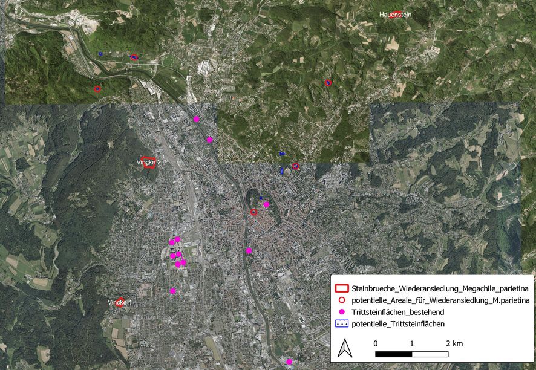Select legend entry potentielle_Trittsteinflächen
536x370 pixels.
398,324
